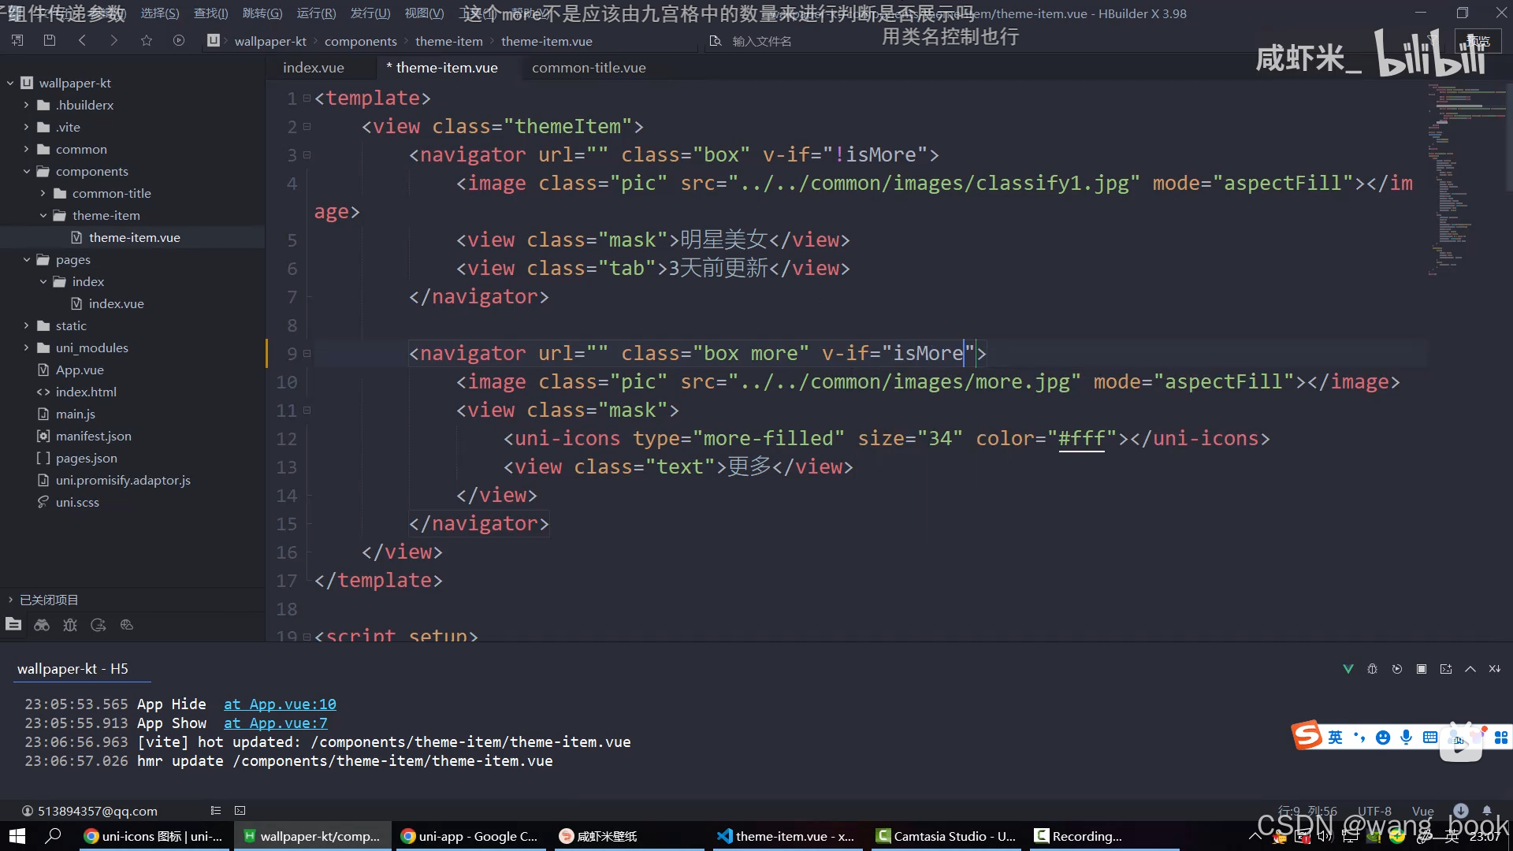Open Windows Start menu
This screenshot has width=1513, height=851.
coord(17,836)
